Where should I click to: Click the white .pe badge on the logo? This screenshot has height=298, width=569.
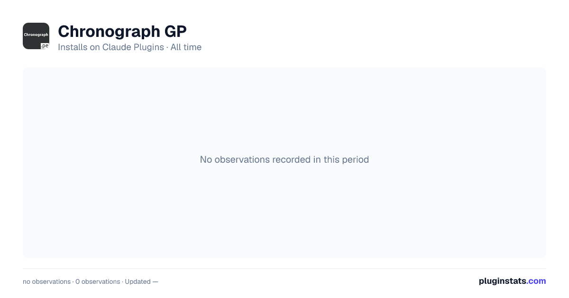tap(45, 46)
